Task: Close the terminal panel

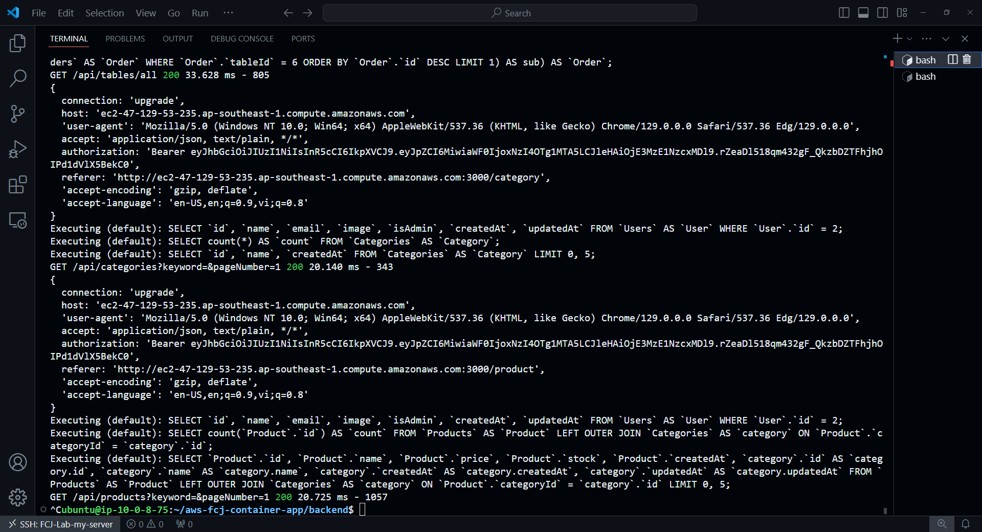Action: pyautogui.click(x=965, y=39)
